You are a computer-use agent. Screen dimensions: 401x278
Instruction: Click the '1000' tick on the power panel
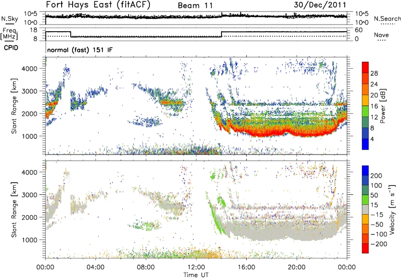(x=30, y=136)
